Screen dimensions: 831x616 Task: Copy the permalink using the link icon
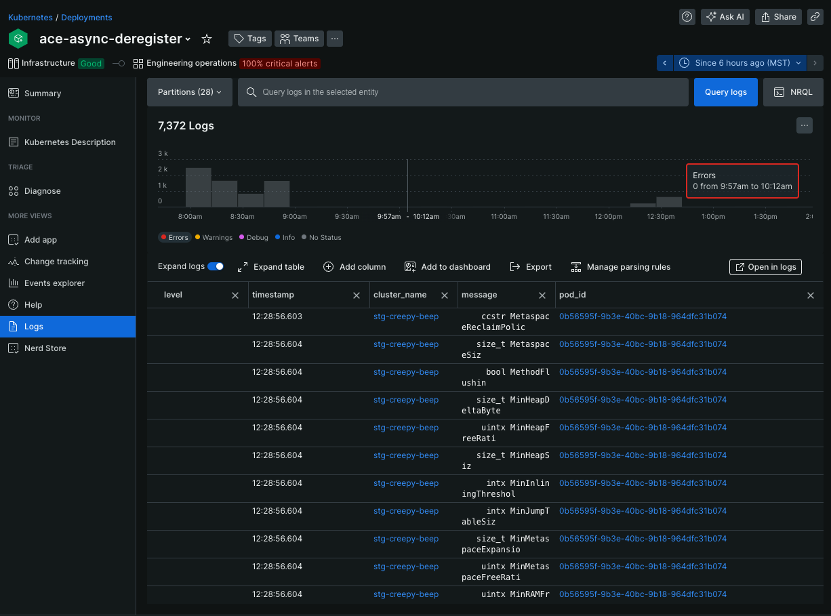tap(815, 16)
